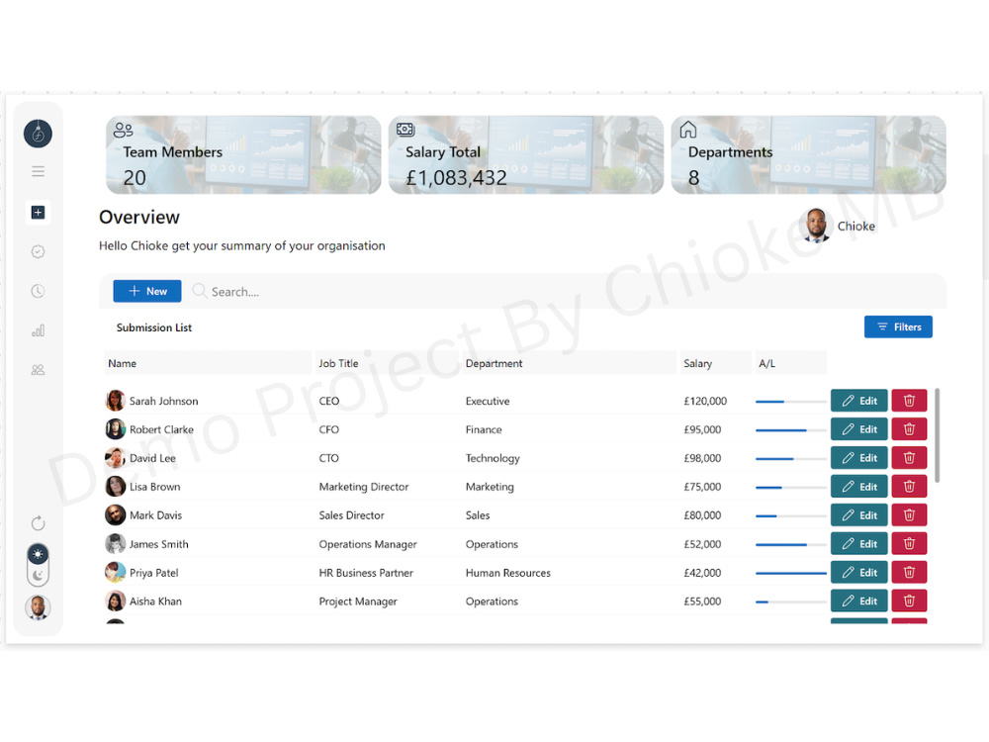Click Robert Clarke's avatar photo
This screenshot has width=989, height=742.
[115, 429]
